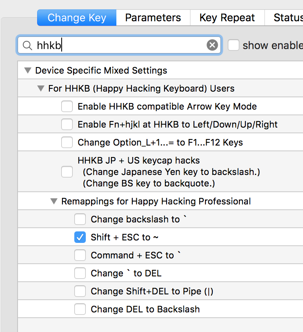Toggle the show enabled only checkbox
This screenshot has width=303, height=332.
click(234, 45)
